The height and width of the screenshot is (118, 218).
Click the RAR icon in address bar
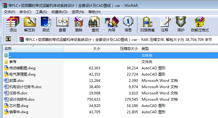pos(22,39)
